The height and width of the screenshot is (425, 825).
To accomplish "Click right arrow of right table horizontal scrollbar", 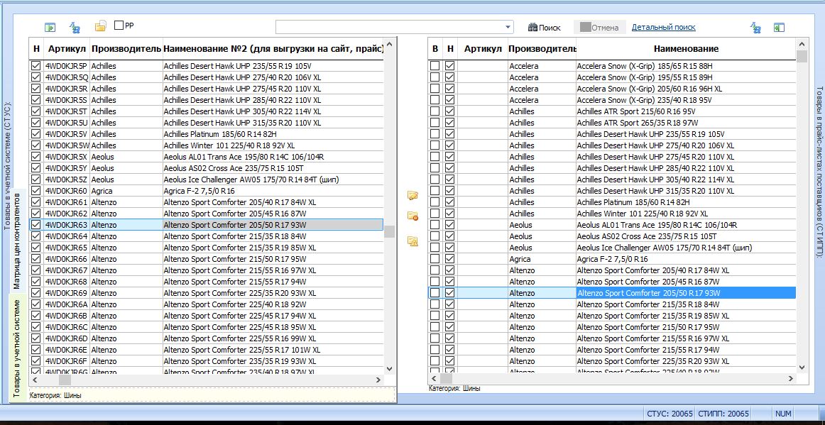I will [x=790, y=378].
